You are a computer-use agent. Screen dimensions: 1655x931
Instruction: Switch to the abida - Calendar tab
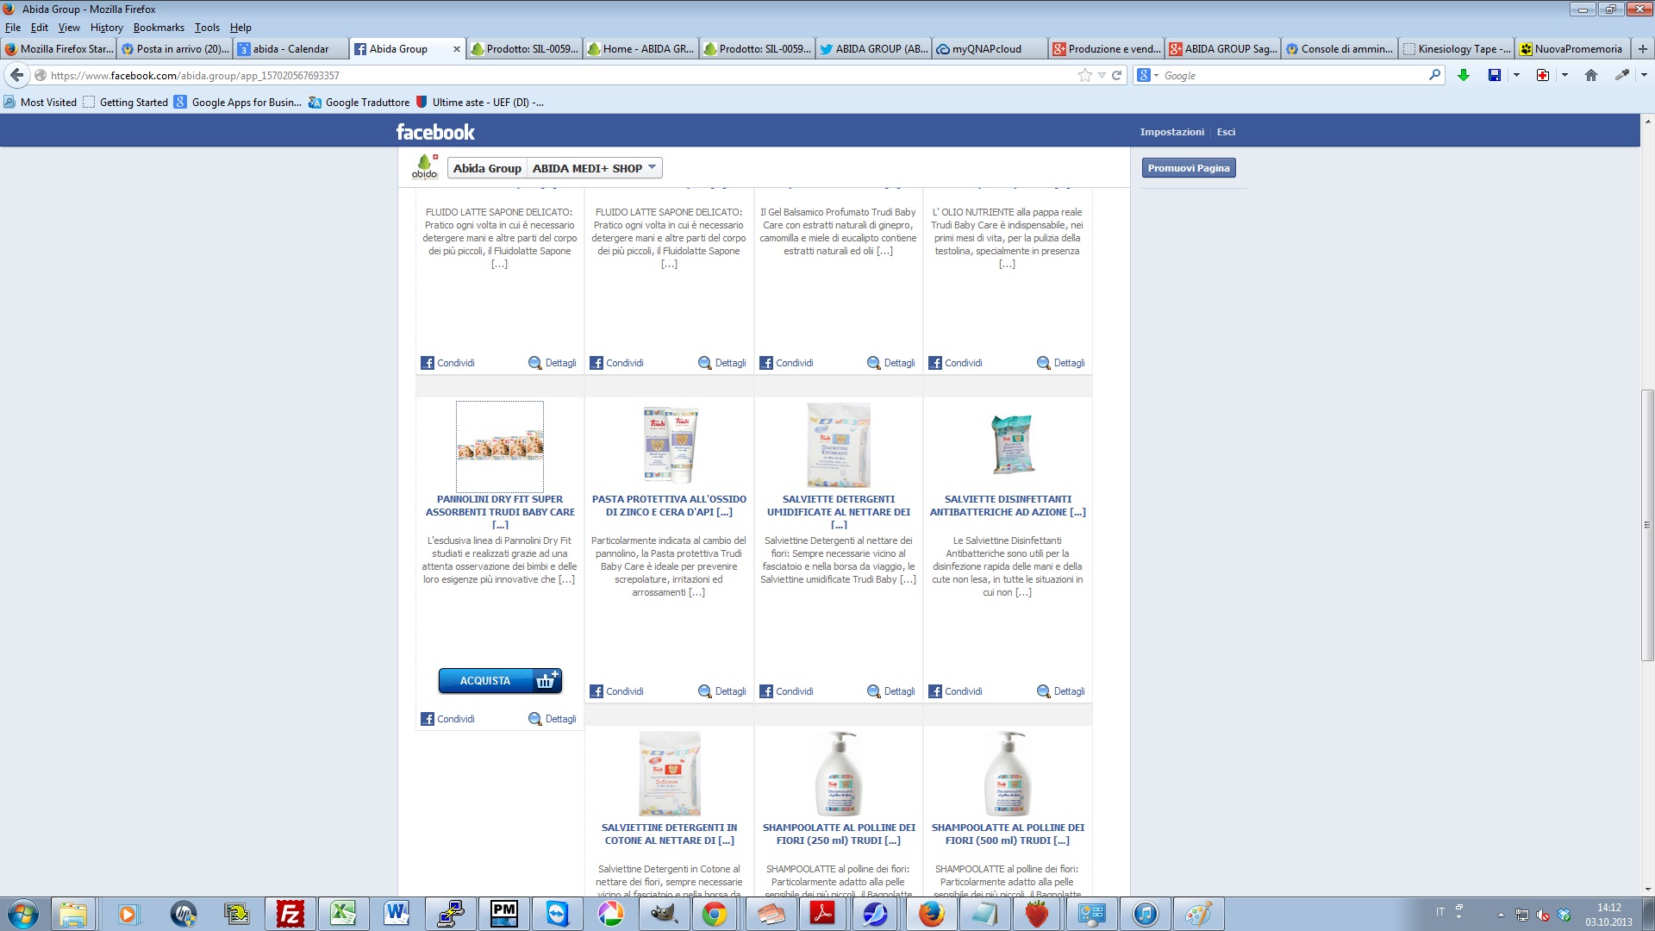[291, 49]
